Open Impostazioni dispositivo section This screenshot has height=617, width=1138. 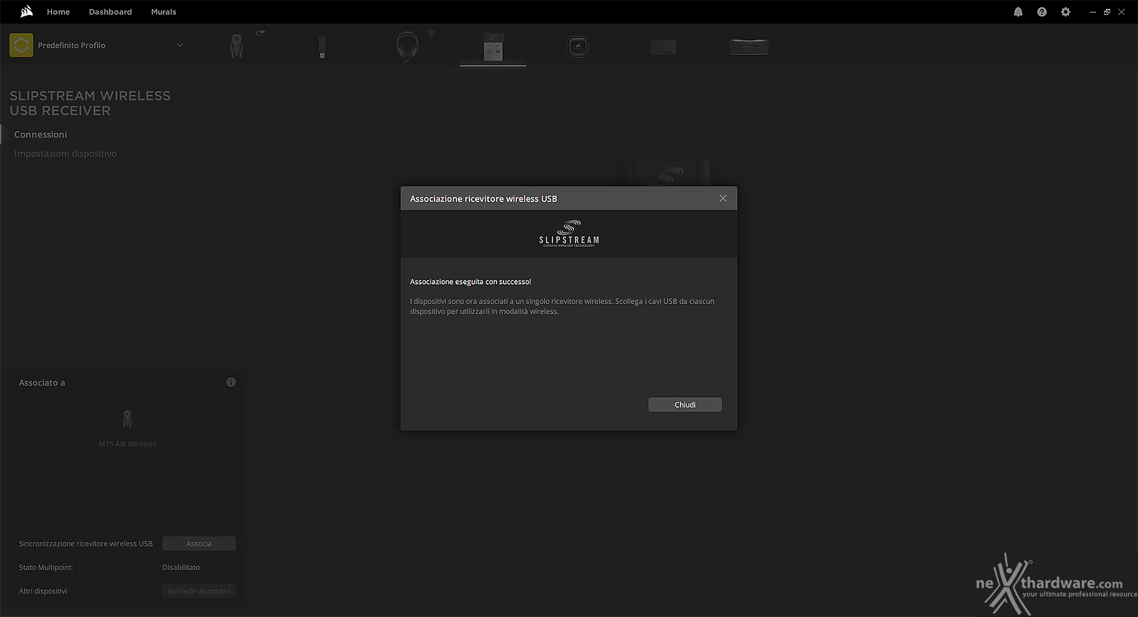pos(65,154)
